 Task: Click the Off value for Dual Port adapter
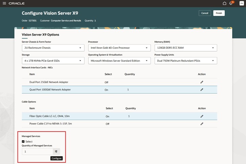(106, 82)
